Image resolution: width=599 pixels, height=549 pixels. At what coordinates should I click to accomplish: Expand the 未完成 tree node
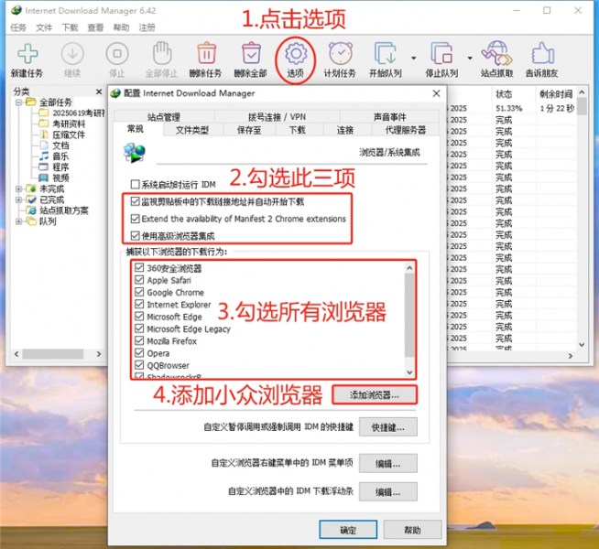tap(18, 188)
